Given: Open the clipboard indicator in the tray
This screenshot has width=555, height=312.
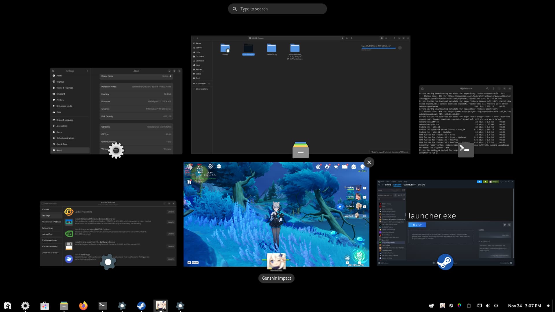Looking at the screenshot, I should (469, 306).
